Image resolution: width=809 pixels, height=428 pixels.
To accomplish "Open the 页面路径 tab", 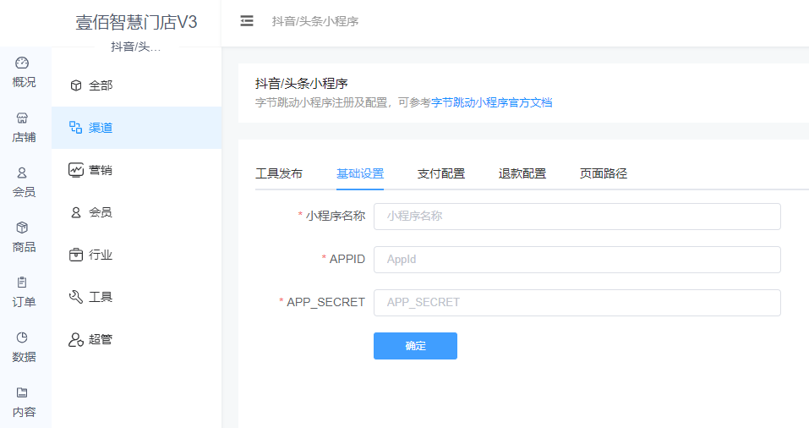I will pyautogui.click(x=603, y=173).
